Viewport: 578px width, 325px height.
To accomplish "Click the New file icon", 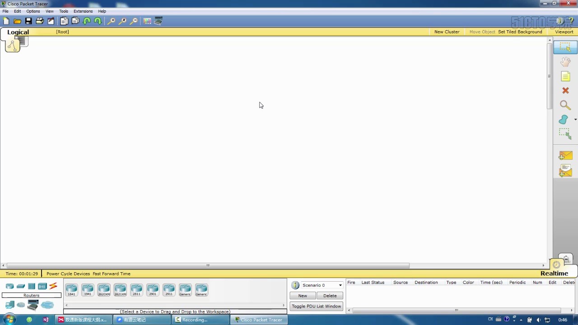I will (6, 21).
